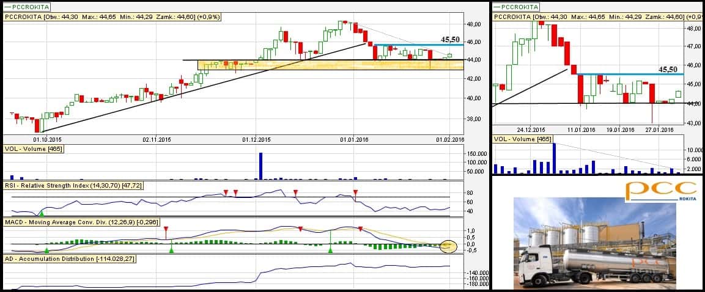This screenshot has height=292, width=705.
Task: Click the 01.12.2015 date on the time axis
Action: 257,139
